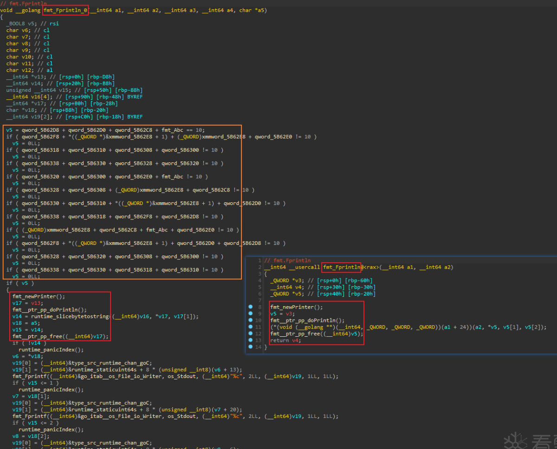Click the // fmt.Fprintln comment in inset window
Image resolution: width=557 pixels, height=449 pixels.
coord(287,261)
